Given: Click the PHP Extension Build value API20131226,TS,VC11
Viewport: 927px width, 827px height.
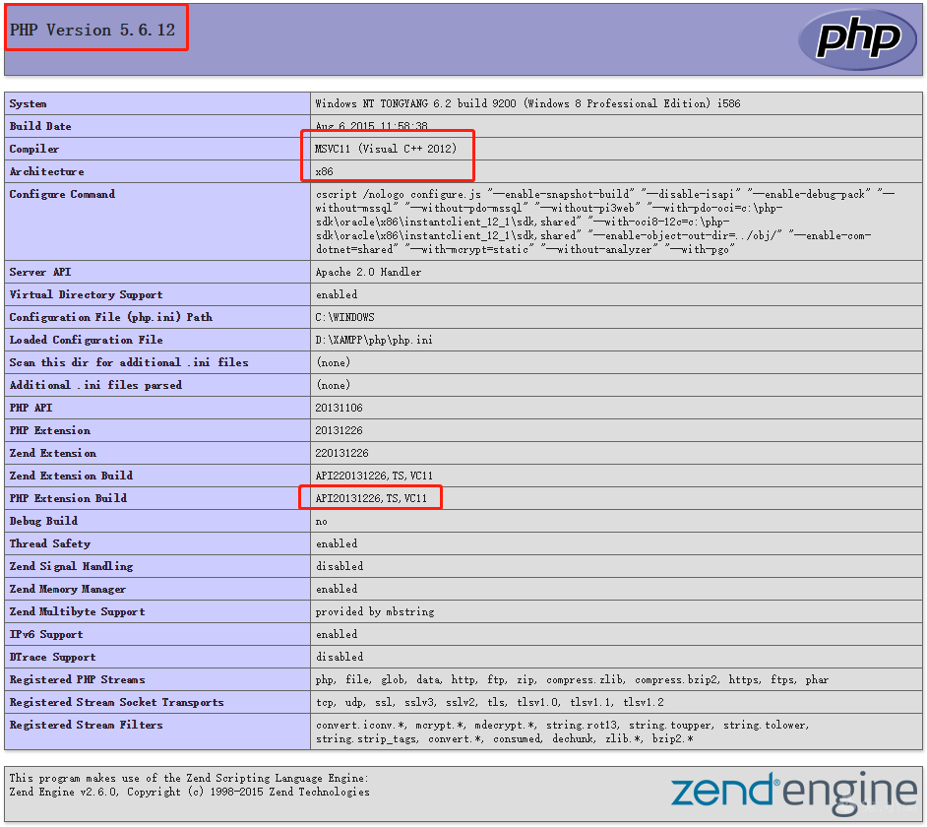Looking at the screenshot, I should 372,498.
